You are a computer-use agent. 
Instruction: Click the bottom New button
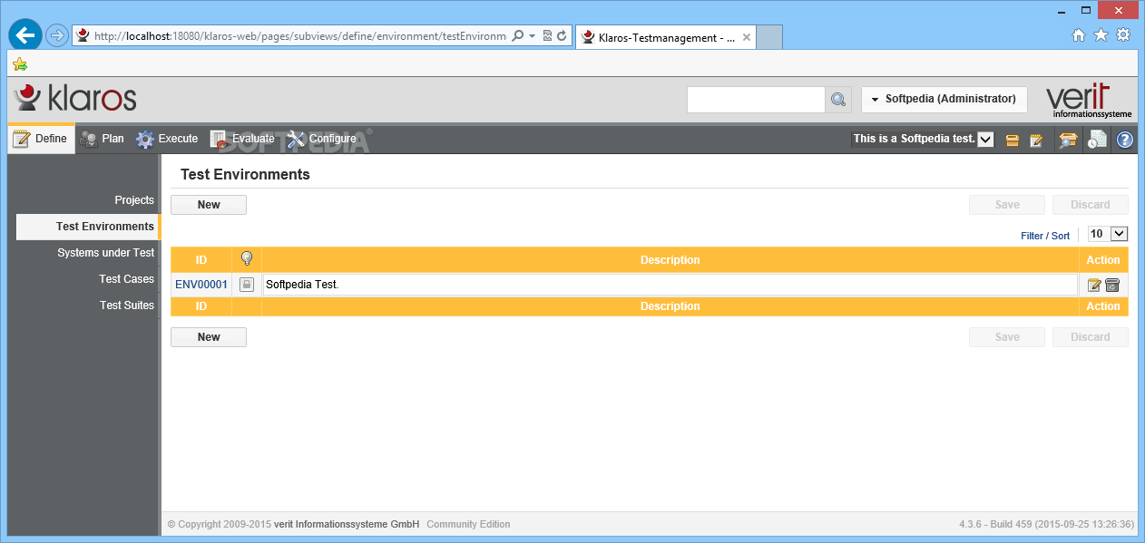click(x=209, y=337)
